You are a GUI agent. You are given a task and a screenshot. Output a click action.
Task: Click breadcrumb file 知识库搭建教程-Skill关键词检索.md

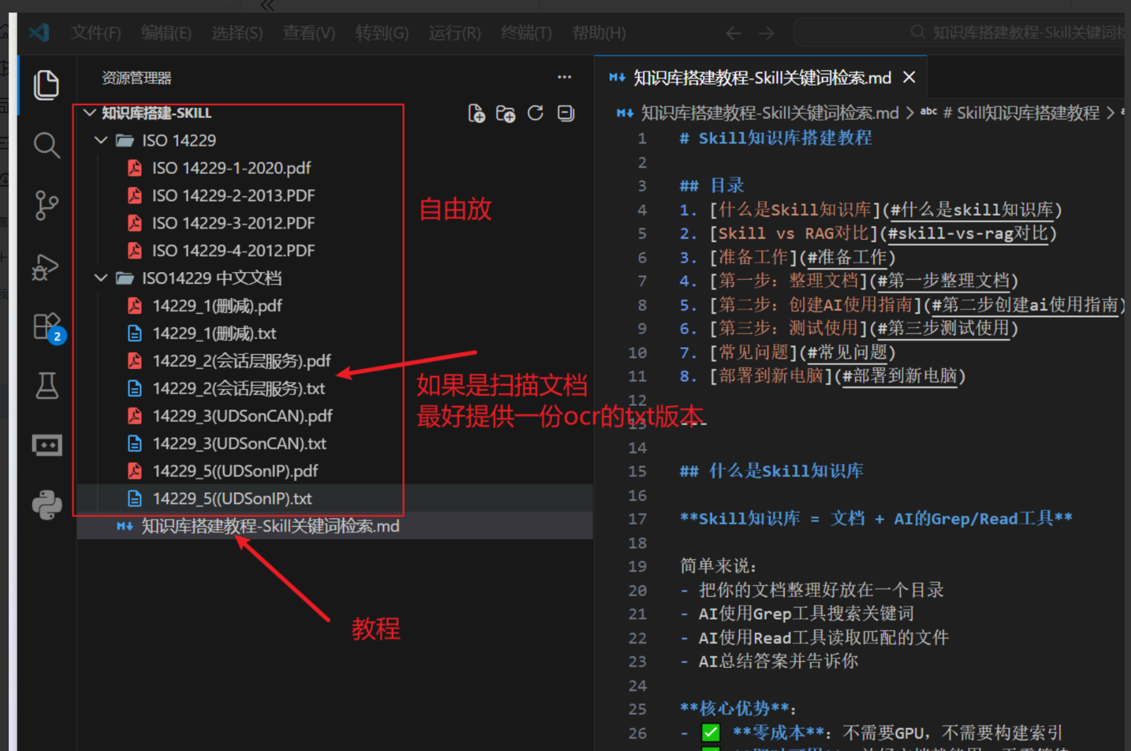[x=770, y=113]
